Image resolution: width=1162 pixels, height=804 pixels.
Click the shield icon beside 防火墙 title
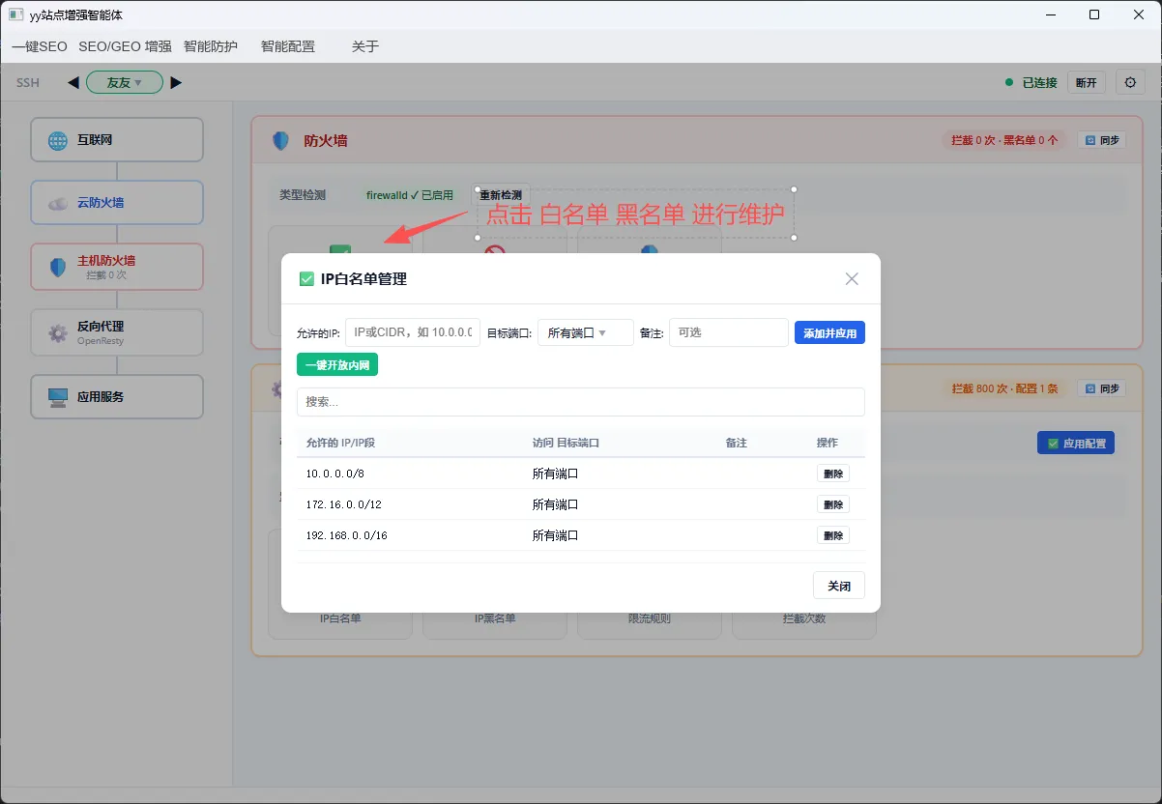click(x=280, y=140)
